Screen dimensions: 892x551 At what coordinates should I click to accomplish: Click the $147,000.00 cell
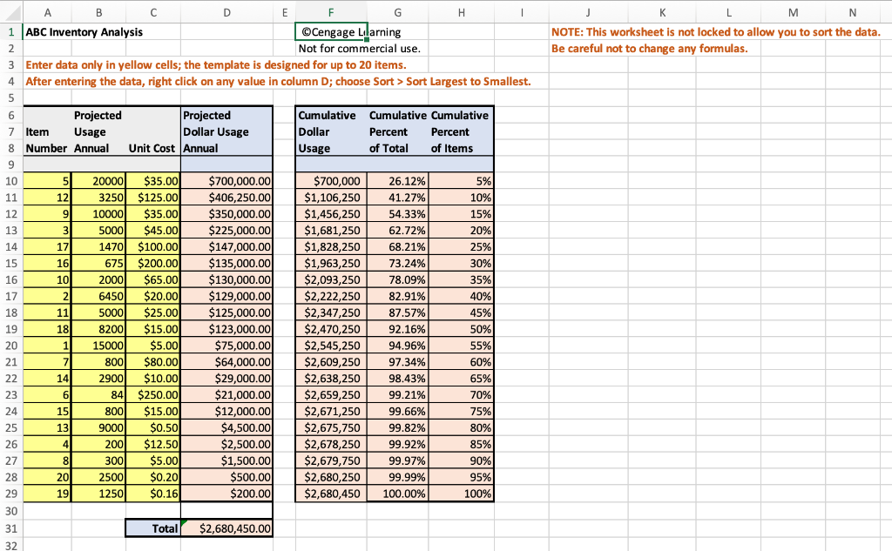[226, 247]
